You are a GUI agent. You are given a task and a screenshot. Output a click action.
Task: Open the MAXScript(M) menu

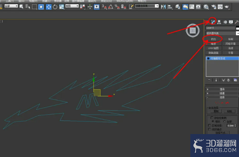coord(125,1)
